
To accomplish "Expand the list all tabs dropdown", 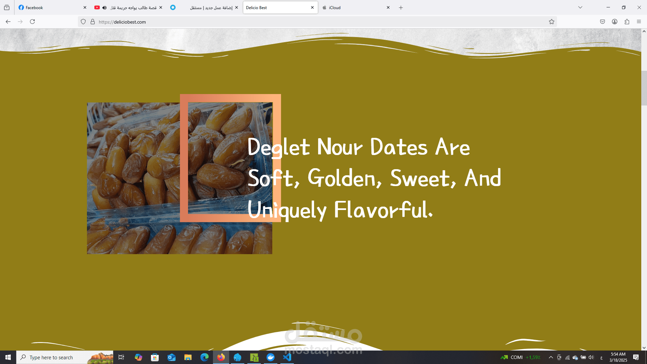I will click(580, 7).
